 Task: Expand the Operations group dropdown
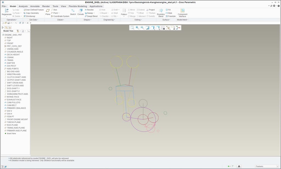tap(12, 20)
